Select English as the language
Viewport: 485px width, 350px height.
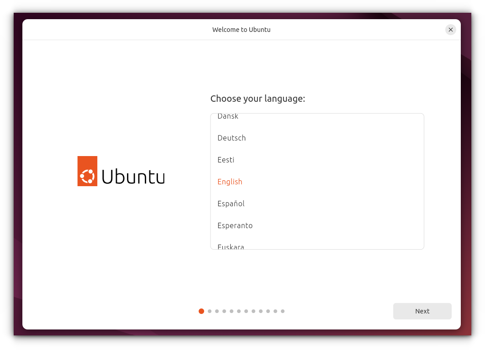[x=230, y=182]
